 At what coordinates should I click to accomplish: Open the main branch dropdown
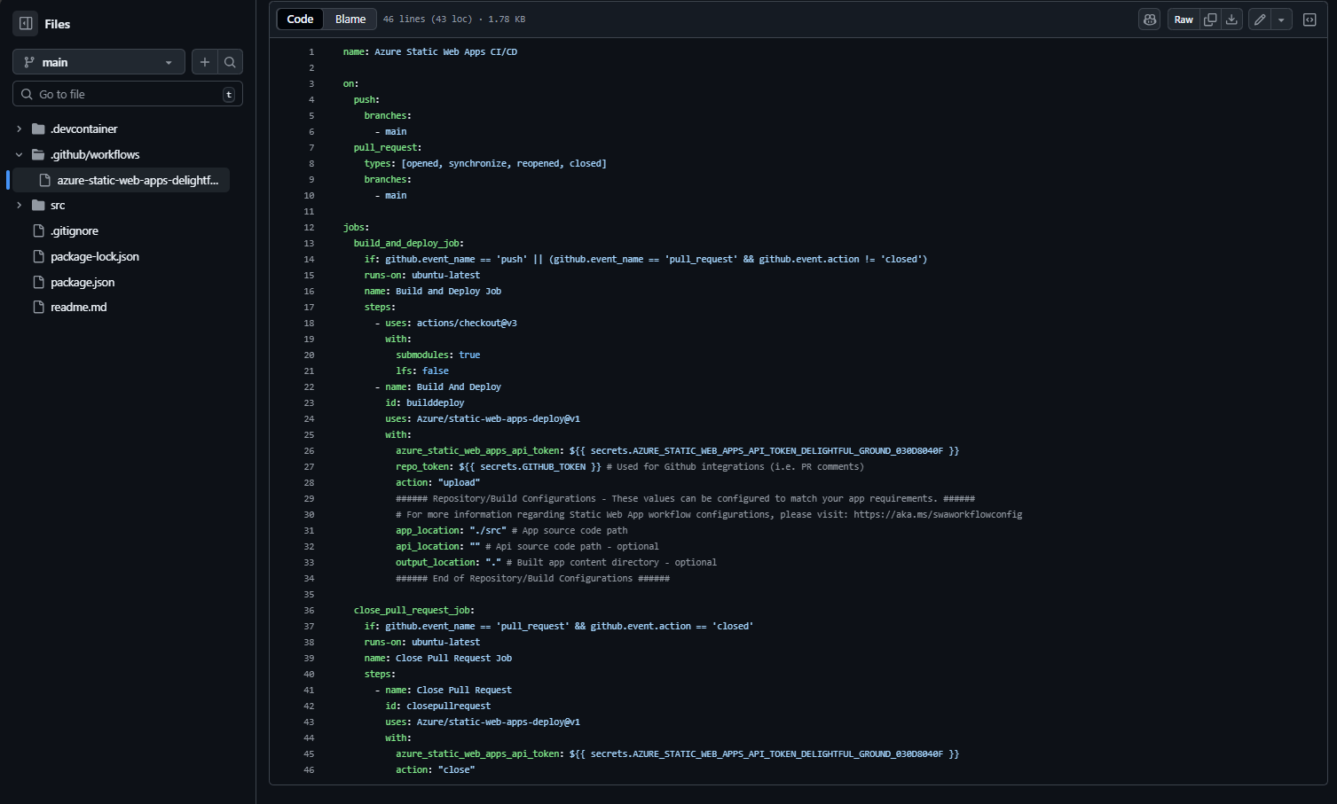98,62
